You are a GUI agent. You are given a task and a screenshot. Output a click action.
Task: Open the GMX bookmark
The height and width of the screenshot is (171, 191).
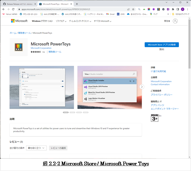121,14
